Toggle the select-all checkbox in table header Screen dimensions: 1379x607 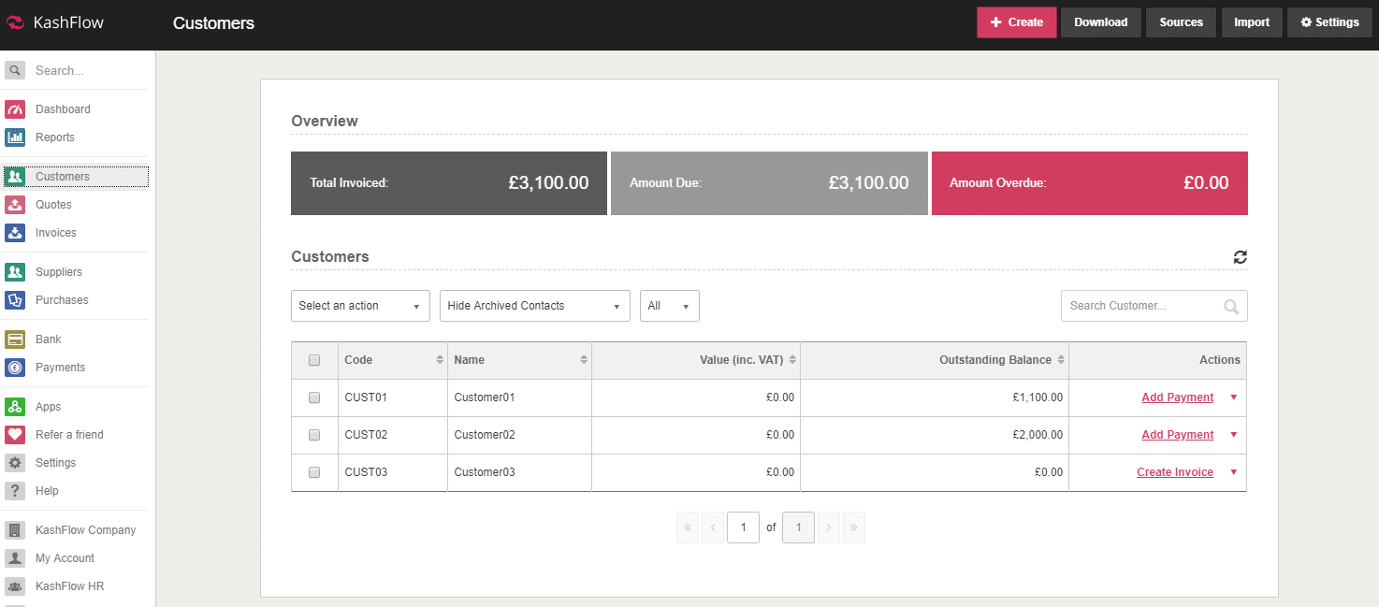coord(314,360)
